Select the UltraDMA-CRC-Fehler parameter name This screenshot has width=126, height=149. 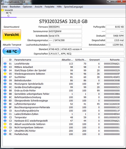click(25, 131)
